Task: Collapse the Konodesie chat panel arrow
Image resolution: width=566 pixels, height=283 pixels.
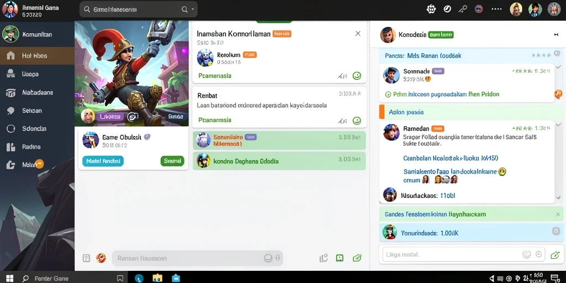Action: click(556, 35)
